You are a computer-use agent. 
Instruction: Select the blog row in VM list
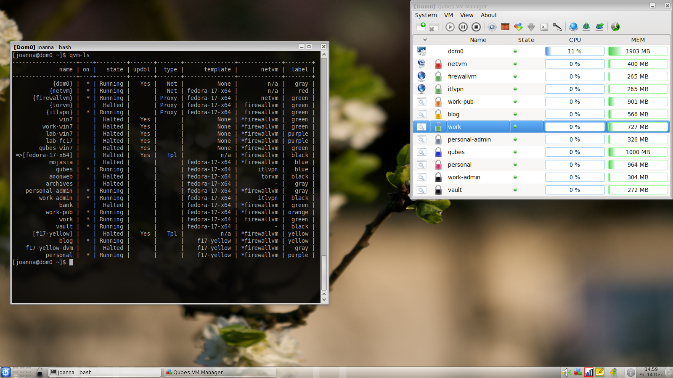[x=541, y=114]
